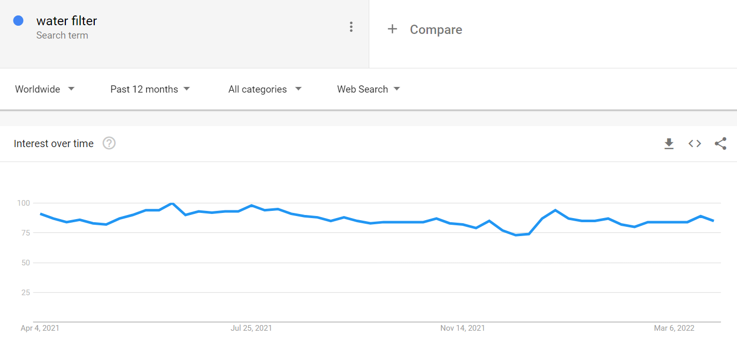Screen dimensions: 737x359
Task: Expand the Worldwide region dropdown
Action: (45, 89)
